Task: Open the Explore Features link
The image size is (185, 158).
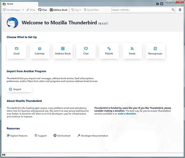Action: 17,136
